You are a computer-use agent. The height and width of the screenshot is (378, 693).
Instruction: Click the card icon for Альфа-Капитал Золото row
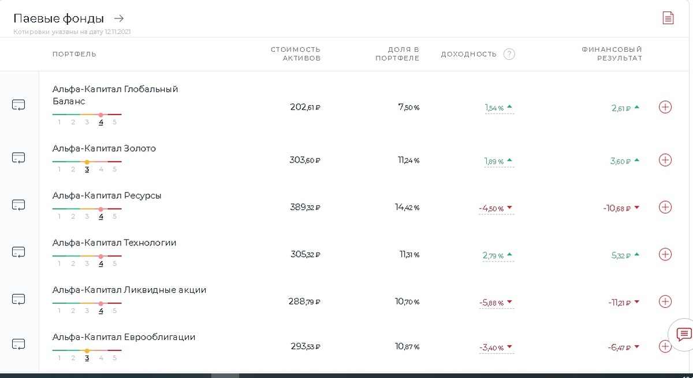[x=18, y=157]
